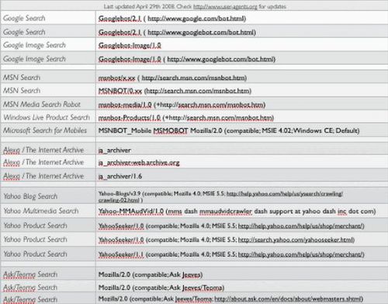Open search.yahoo.com/yahooseeker.html link

pos(296,240)
